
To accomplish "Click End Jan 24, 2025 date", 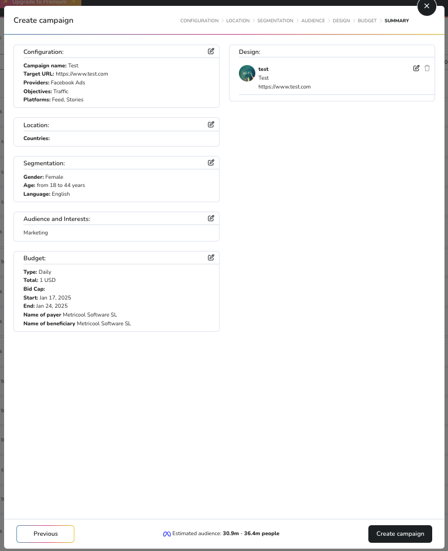I will pyautogui.click(x=46, y=306).
